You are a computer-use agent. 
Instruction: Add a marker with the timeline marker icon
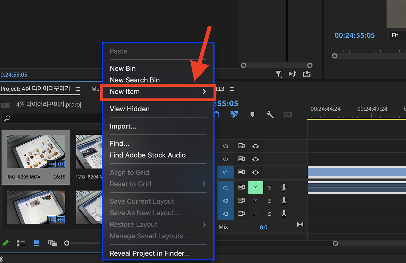252,115
